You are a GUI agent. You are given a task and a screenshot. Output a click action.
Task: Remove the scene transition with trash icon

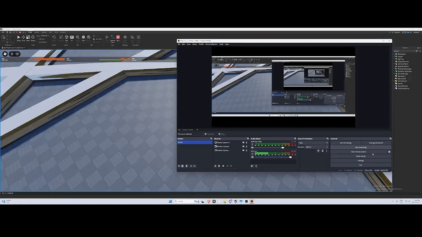[322, 151]
